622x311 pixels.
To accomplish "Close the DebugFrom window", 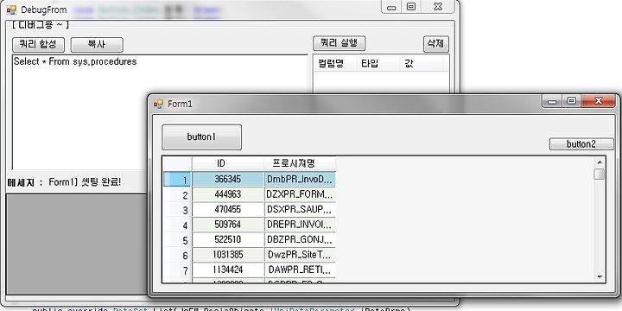I will pyautogui.click(x=437, y=7).
